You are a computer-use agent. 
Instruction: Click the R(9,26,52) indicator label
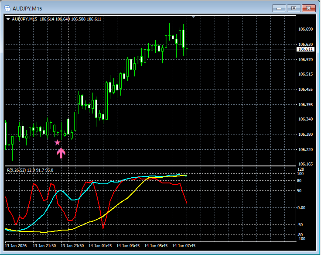(x=30, y=170)
